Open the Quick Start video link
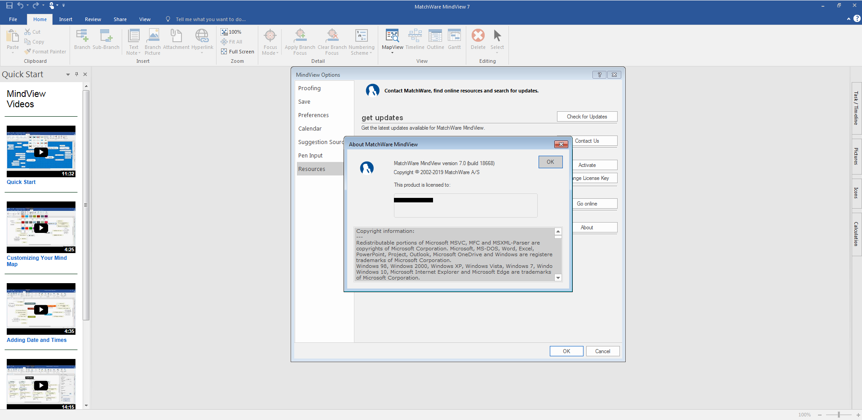Image resolution: width=862 pixels, height=420 pixels. (21, 182)
